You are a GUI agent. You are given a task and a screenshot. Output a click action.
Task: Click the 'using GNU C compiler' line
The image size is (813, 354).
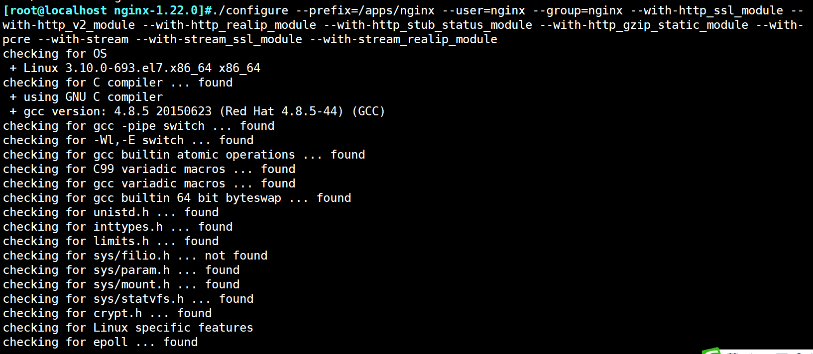tap(86, 97)
